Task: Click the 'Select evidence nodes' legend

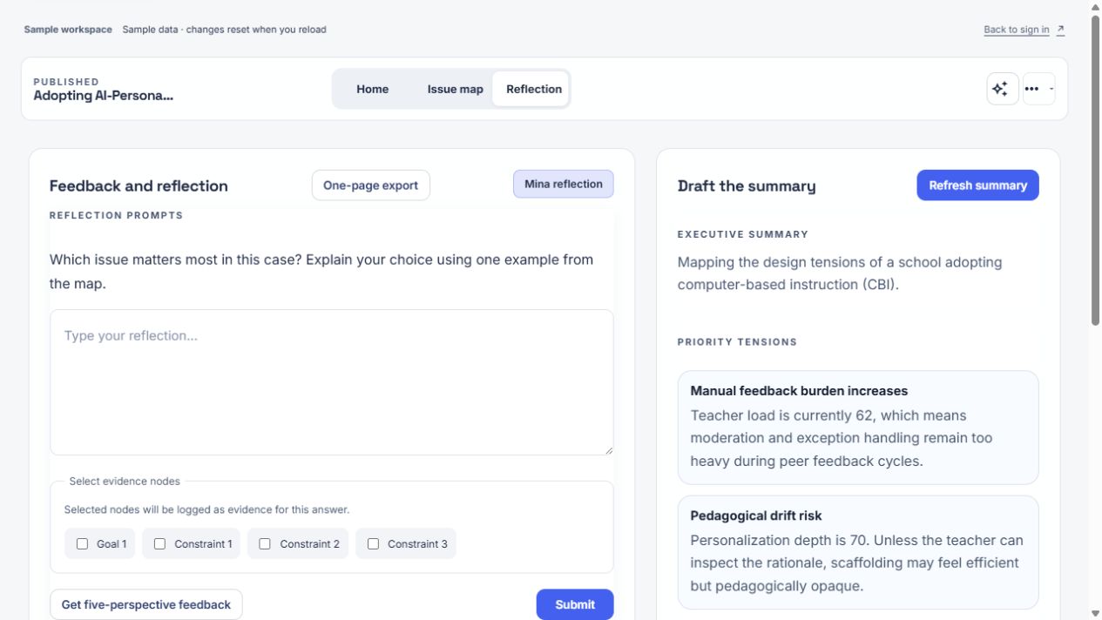Action: click(125, 481)
